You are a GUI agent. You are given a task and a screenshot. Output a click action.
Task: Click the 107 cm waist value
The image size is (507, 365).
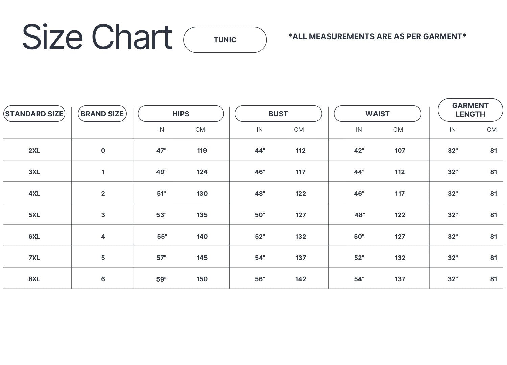click(x=400, y=151)
